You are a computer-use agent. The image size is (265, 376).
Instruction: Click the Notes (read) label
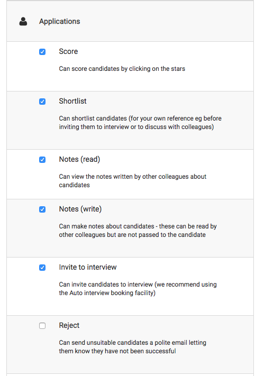click(79, 159)
